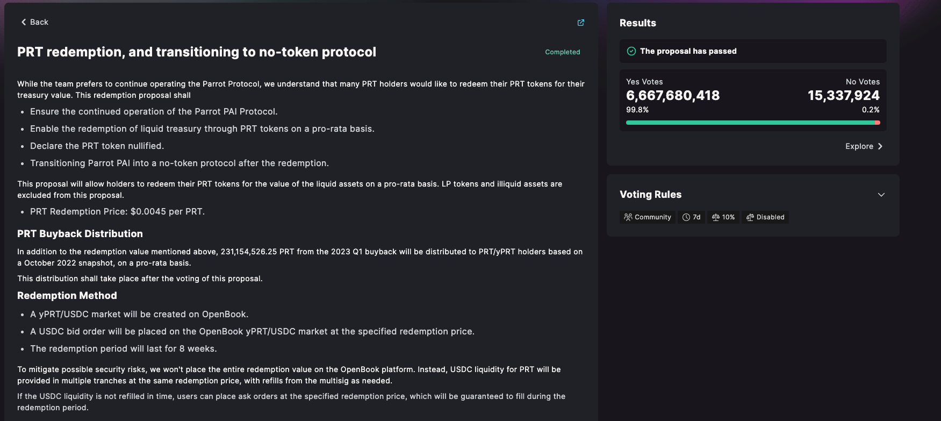The width and height of the screenshot is (941, 421).
Task: Go Back to proposals list
Action: pyautogui.click(x=35, y=22)
